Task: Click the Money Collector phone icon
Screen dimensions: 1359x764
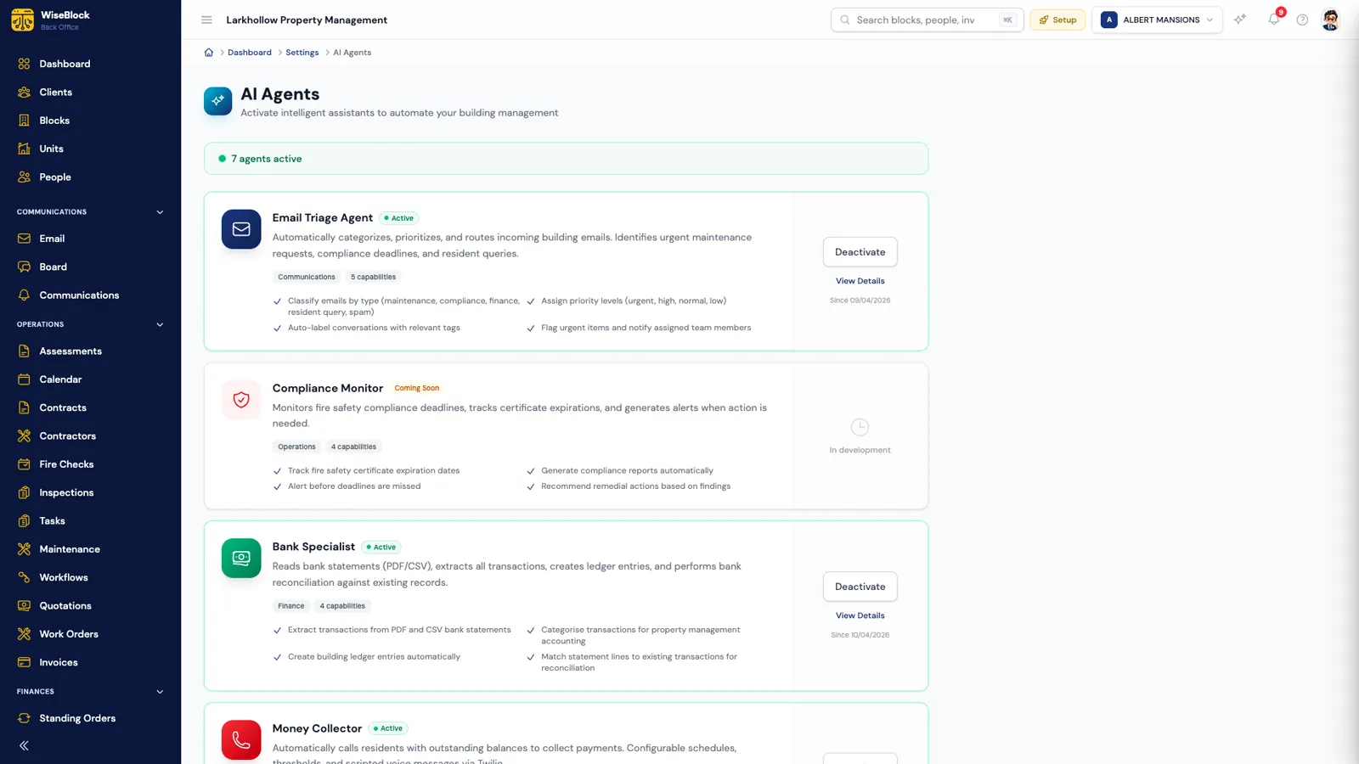Action: pos(241,740)
